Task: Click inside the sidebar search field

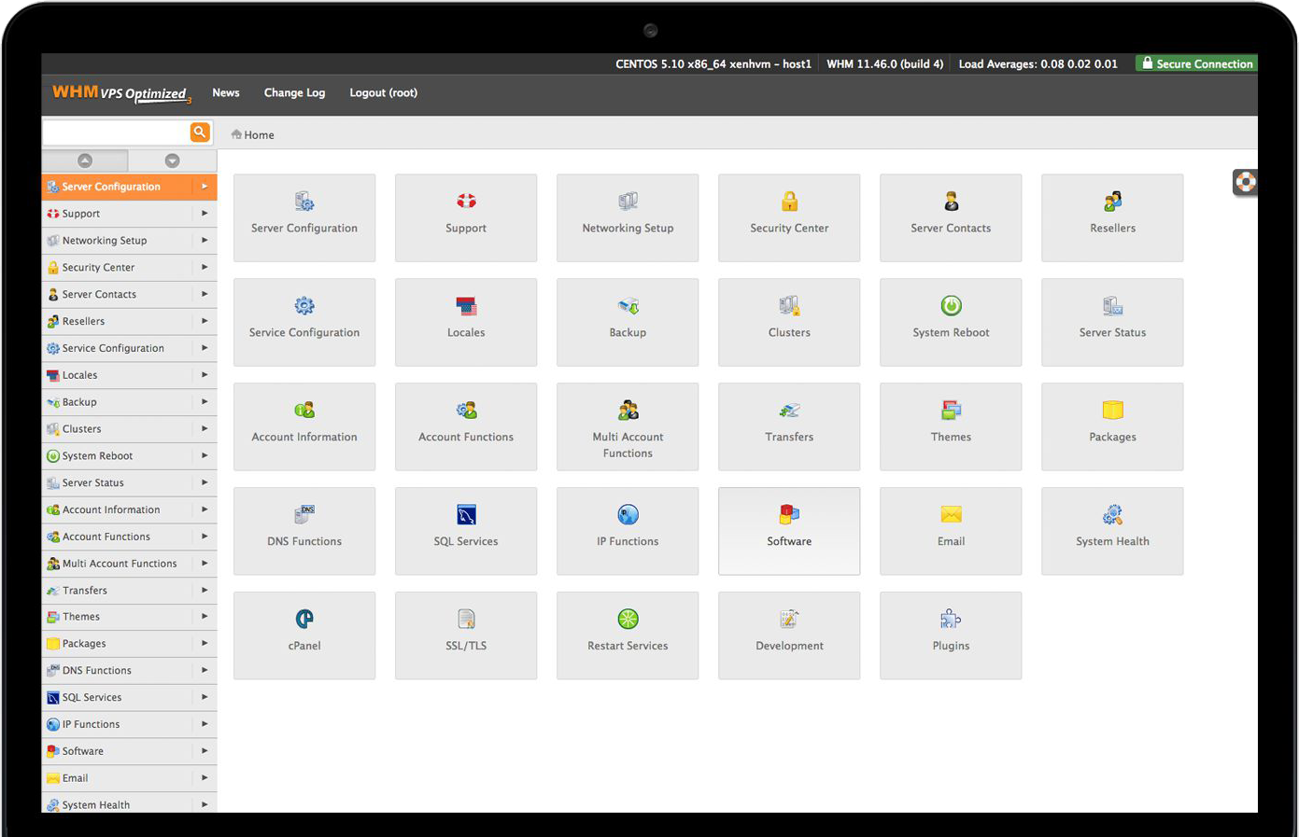Action: pos(116,133)
